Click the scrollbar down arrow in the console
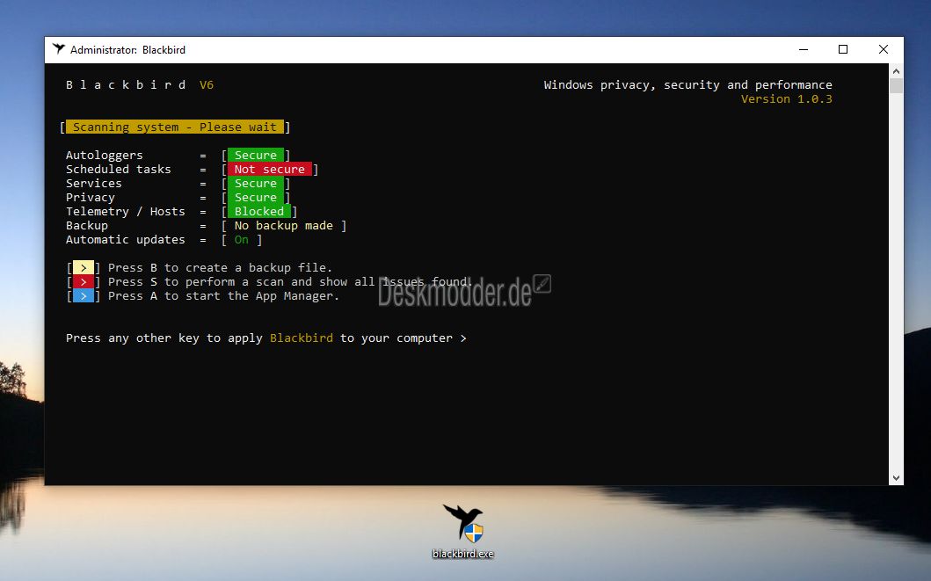This screenshot has height=581, width=931. [896, 478]
